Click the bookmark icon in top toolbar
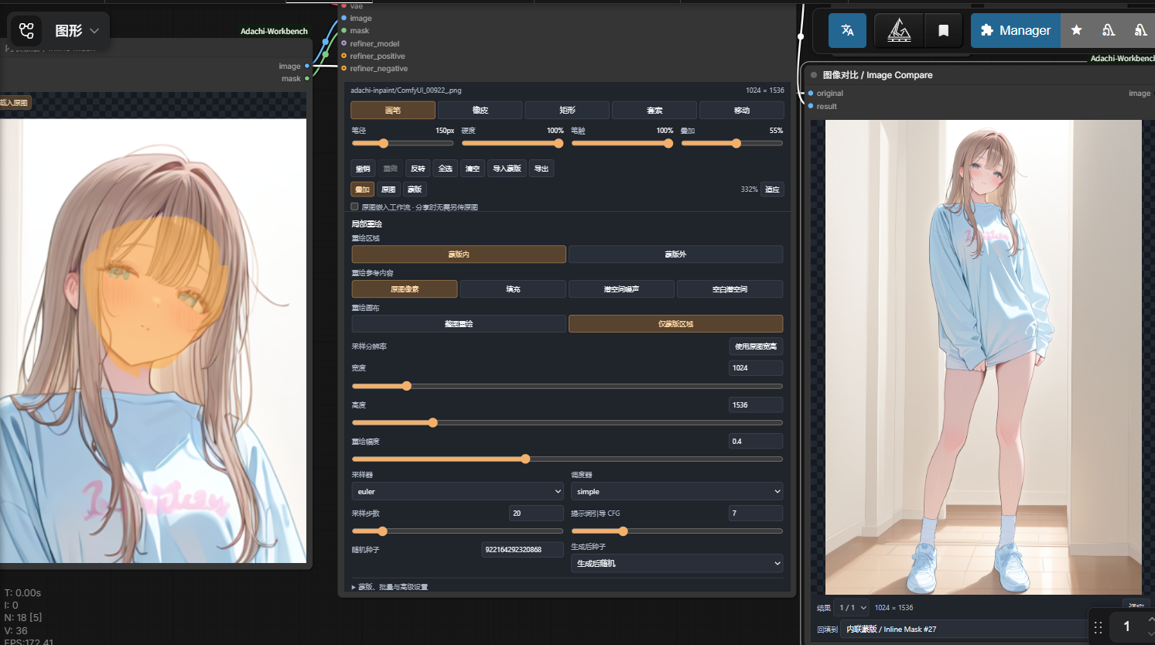The width and height of the screenshot is (1155, 645). pos(943,30)
